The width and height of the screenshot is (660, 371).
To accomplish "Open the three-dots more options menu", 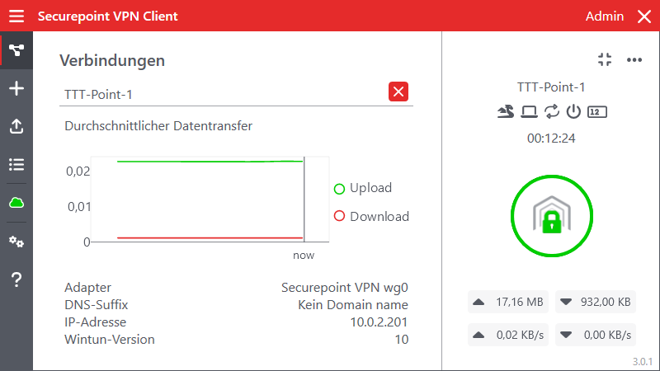I will pos(634,59).
